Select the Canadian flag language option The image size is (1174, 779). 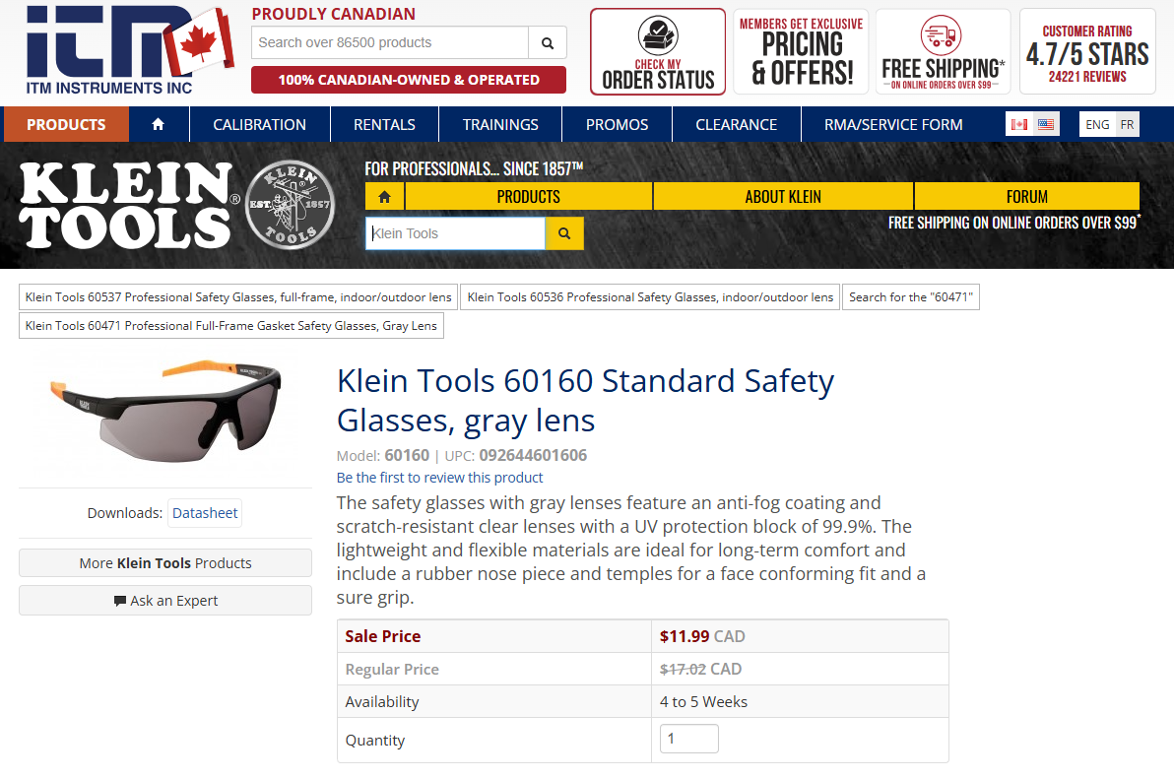point(1021,123)
